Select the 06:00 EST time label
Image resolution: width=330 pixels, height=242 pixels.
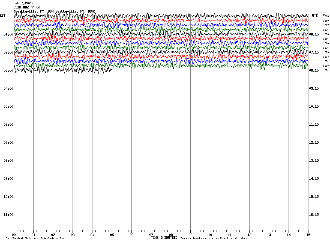(x=8, y=125)
